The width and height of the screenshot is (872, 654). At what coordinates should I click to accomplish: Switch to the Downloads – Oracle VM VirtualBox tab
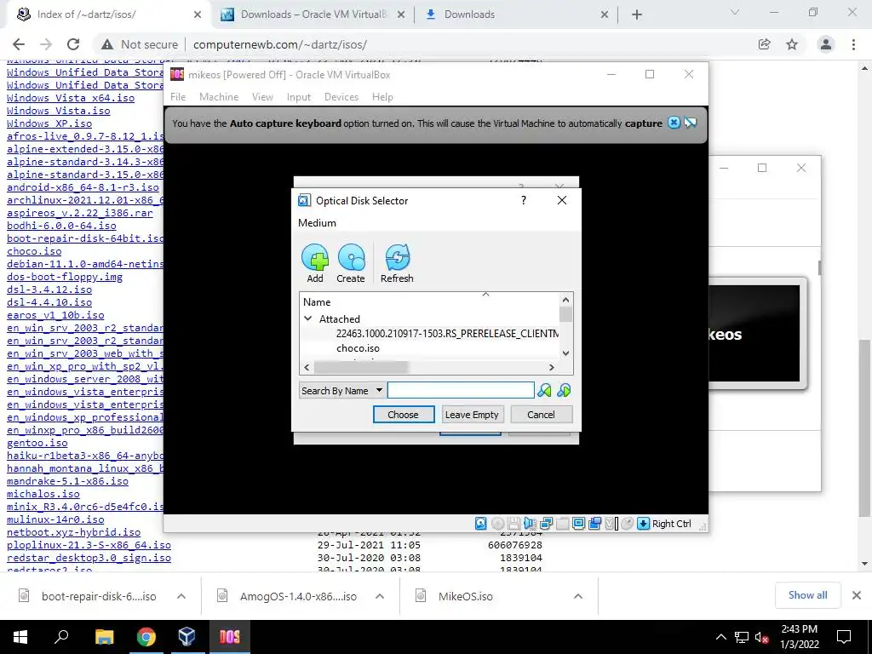(312, 14)
